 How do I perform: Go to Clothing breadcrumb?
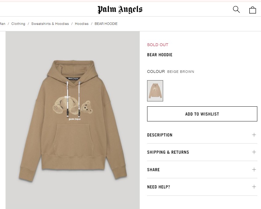pyautogui.click(x=18, y=24)
